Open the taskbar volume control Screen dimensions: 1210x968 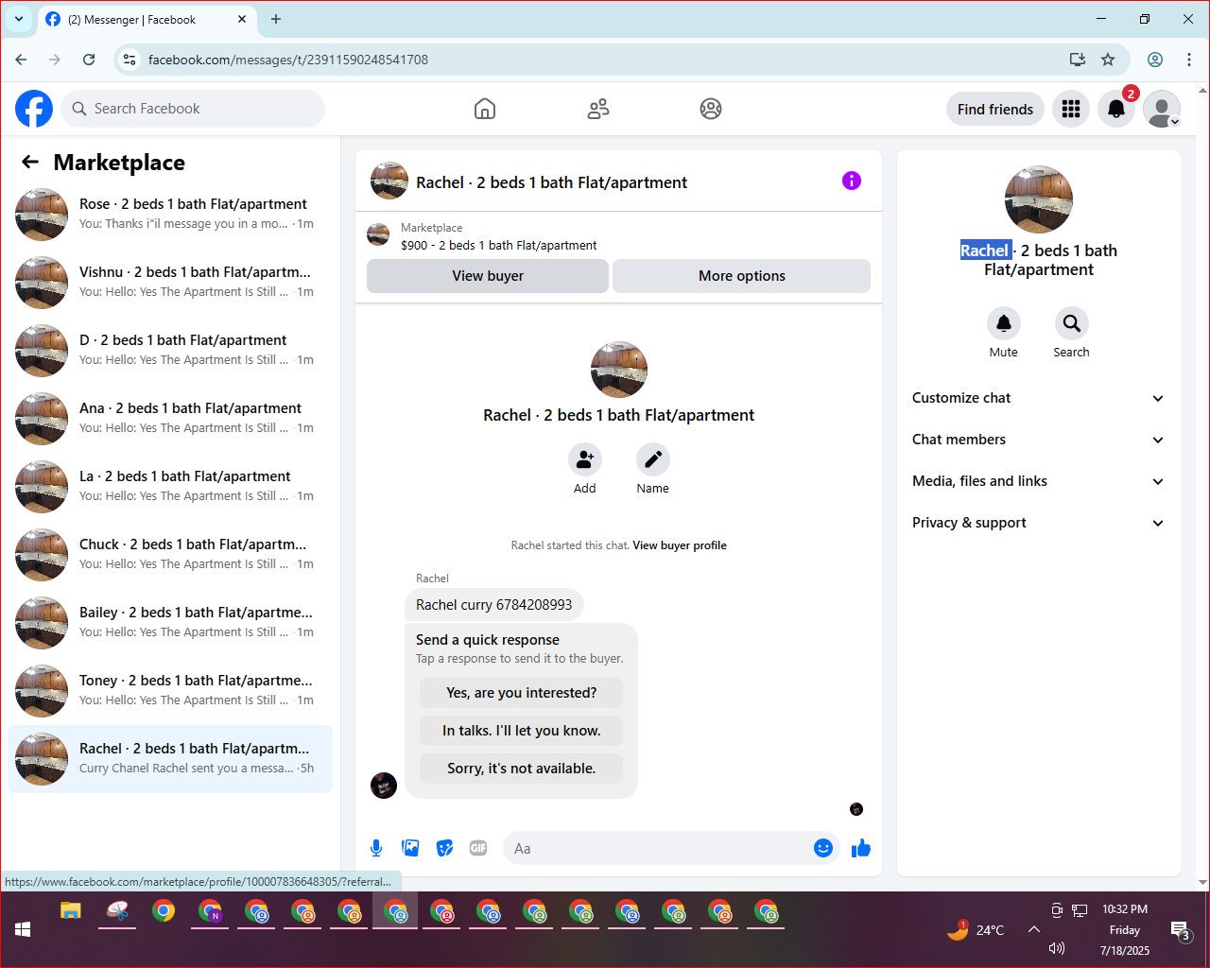pos(1057,948)
